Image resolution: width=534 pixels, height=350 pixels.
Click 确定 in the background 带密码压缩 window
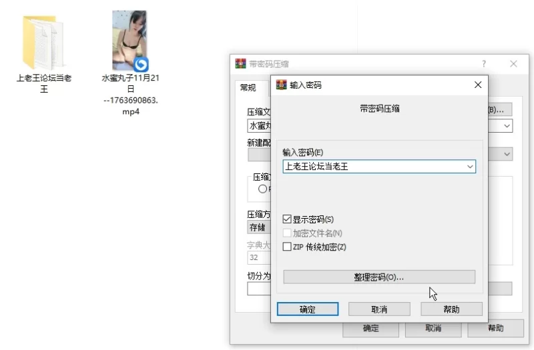[x=370, y=329]
